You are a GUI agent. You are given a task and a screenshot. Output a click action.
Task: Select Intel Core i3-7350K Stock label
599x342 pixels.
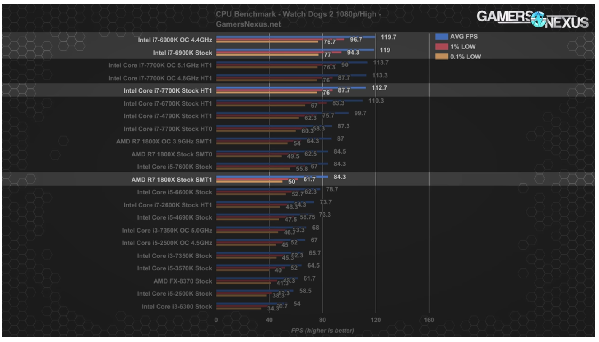pos(175,256)
